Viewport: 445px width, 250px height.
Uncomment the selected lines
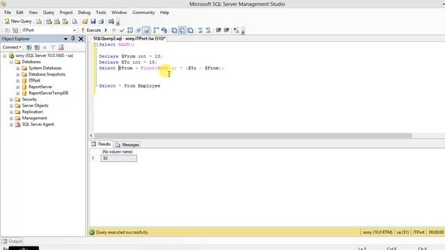pyautogui.click(x=208, y=30)
